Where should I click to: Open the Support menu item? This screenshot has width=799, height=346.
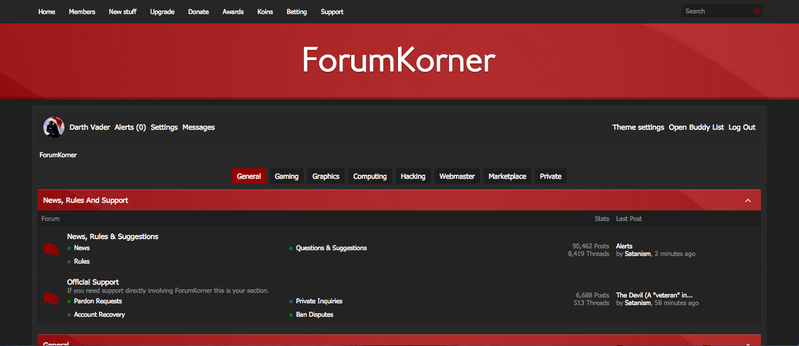332,12
